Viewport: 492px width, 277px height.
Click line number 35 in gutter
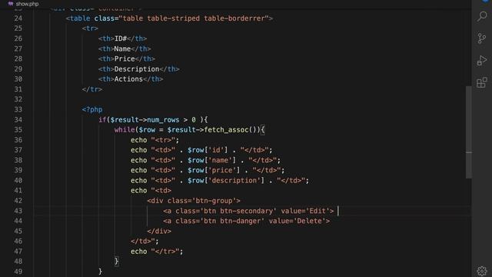[18, 130]
